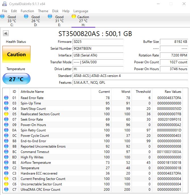Image resolution: width=190 pixels, height=195 pixels.
Task: Open the Language menu
Action: pyautogui.click(x=81, y=11)
